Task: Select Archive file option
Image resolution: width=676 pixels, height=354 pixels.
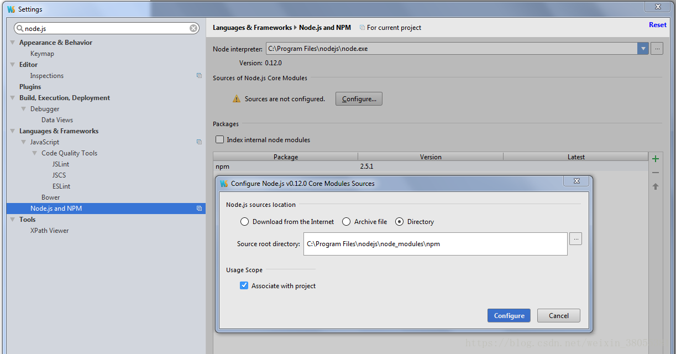Action: point(346,222)
